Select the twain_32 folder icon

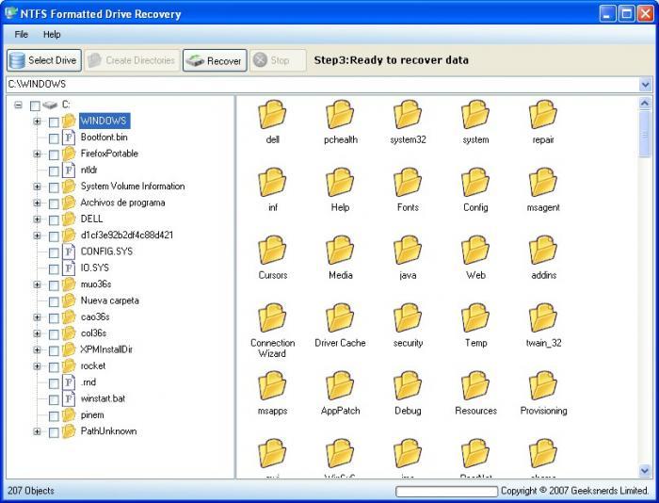543,318
